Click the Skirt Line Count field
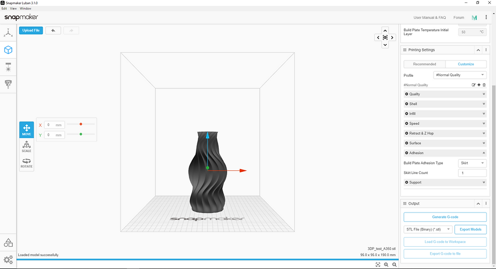Screen dimensions: 496x269 (472, 173)
